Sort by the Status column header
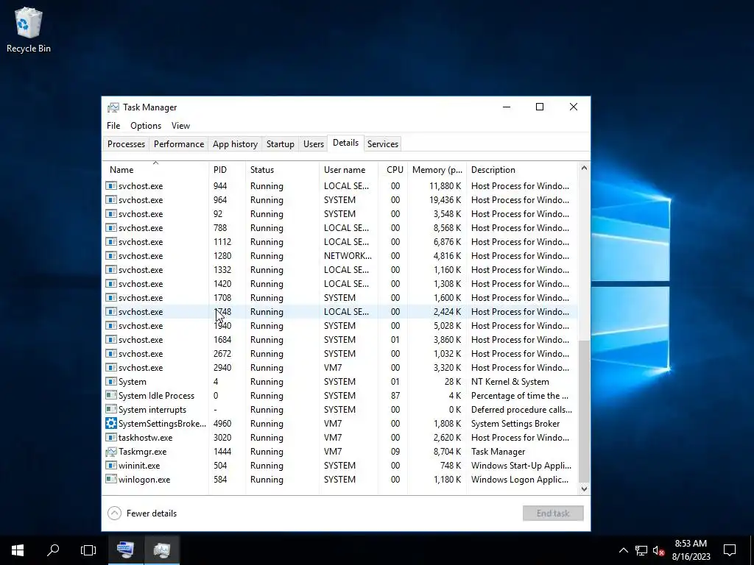Image resolution: width=754 pixels, height=565 pixels. click(x=282, y=170)
